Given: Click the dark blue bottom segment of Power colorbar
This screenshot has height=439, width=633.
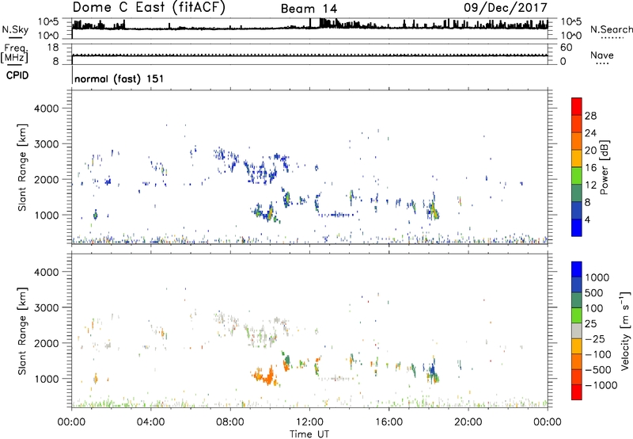Looking at the screenshot, I should pyautogui.click(x=577, y=227).
